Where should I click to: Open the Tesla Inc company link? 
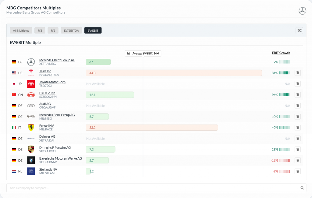(x=45, y=71)
